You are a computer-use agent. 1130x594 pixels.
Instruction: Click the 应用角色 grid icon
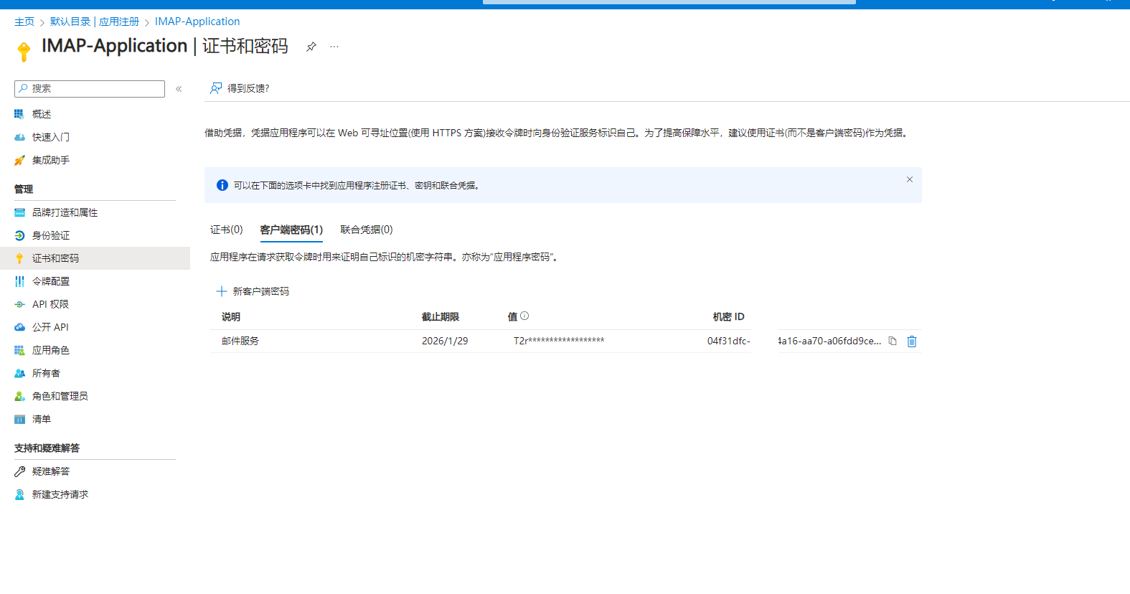[x=19, y=350]
